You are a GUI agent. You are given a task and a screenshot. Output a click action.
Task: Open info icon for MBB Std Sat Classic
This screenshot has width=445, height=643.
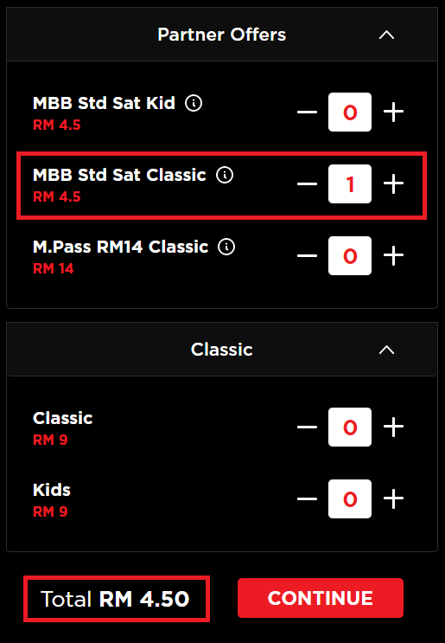[225, 175]
